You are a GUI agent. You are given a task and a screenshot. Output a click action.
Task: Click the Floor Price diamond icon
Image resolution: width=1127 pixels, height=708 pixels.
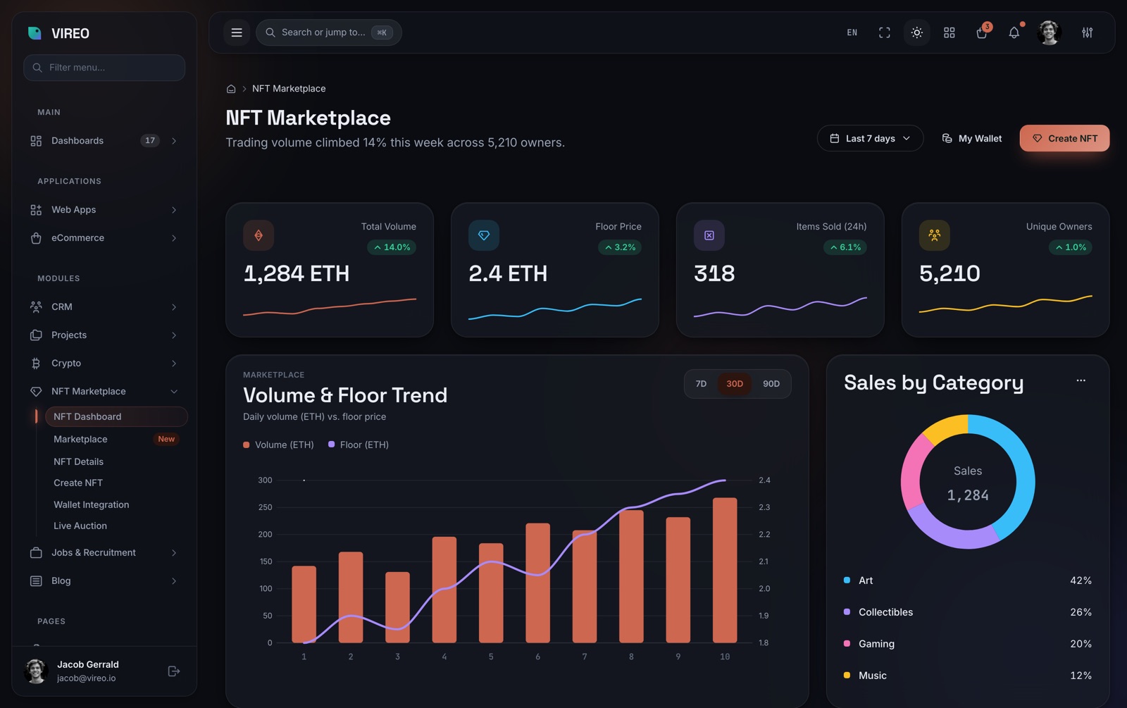click(484, 235)
